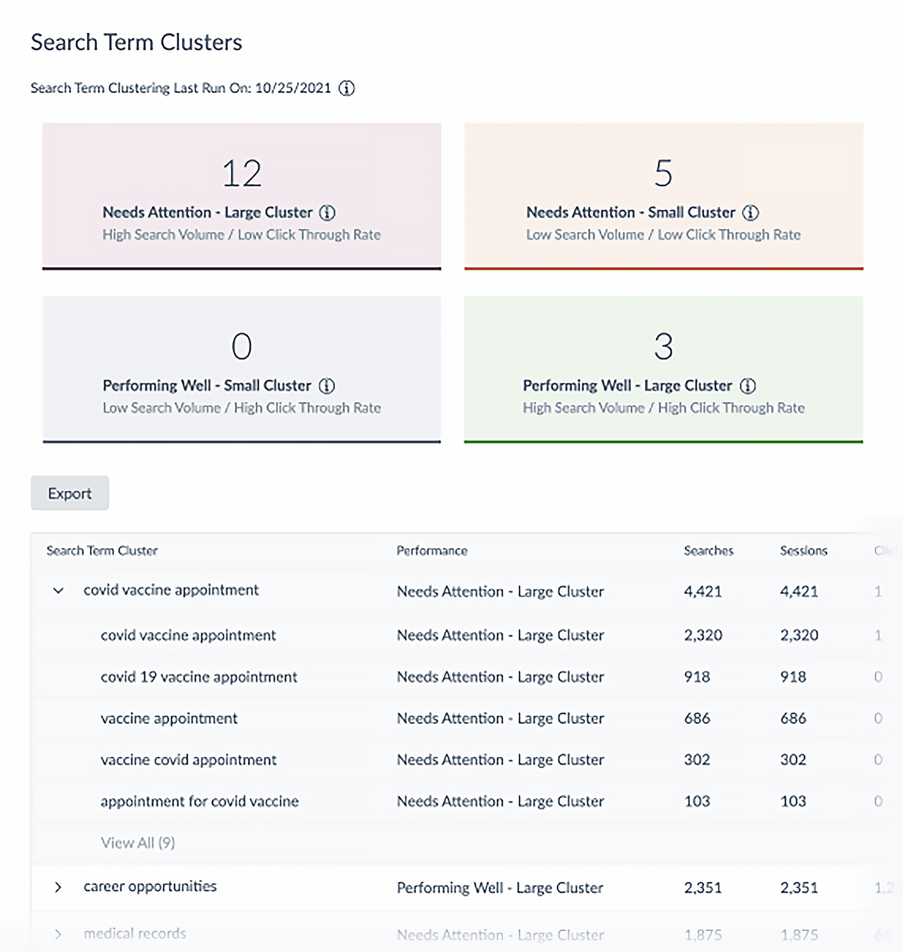Click Performing Well - Large Cluster in career row

click(x=500, y=887)
